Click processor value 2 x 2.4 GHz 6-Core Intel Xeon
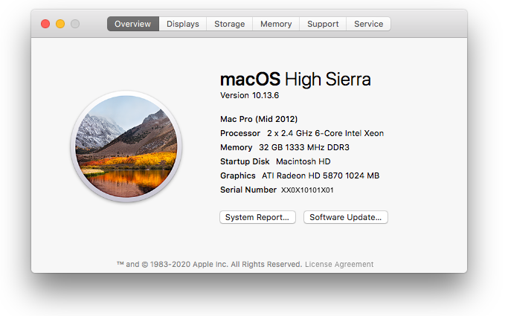The width and height of the screenshot is (508, 316). coord(325,133)
